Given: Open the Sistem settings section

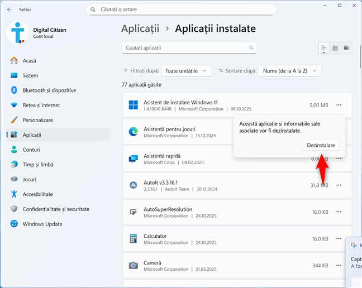Looking at the screenshot, I should pyautogui.click(x=58, y=75).
